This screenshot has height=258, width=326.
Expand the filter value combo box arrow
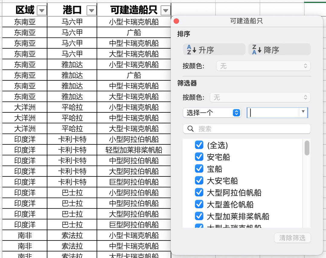(303, 112)
